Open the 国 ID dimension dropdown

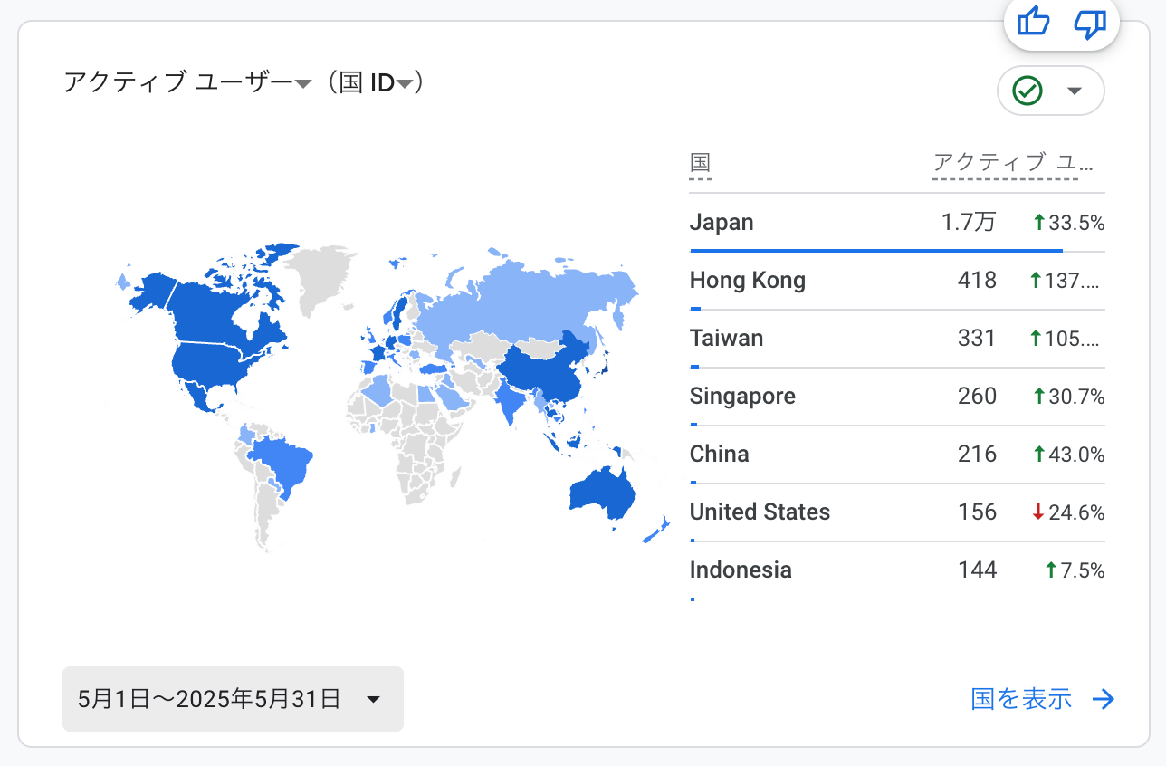404,82
